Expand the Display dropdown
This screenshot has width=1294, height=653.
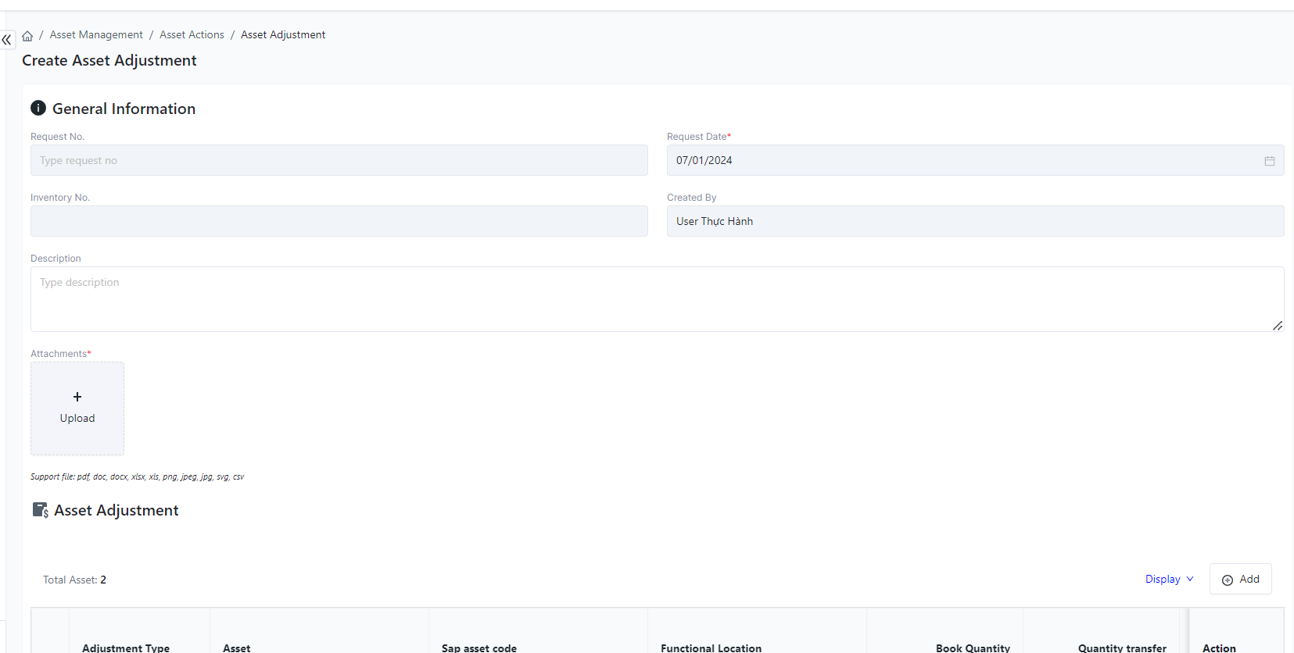click(1169, 579)
